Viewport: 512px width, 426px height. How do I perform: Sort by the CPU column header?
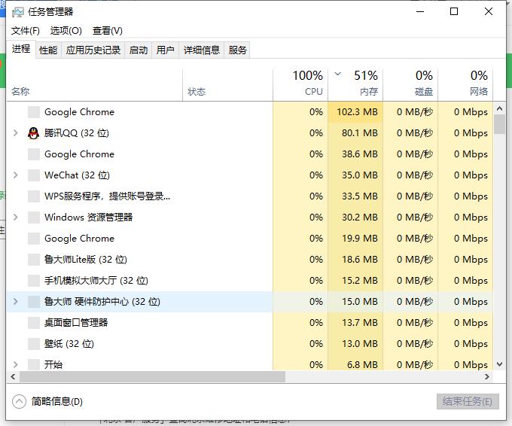pos(300,84)
